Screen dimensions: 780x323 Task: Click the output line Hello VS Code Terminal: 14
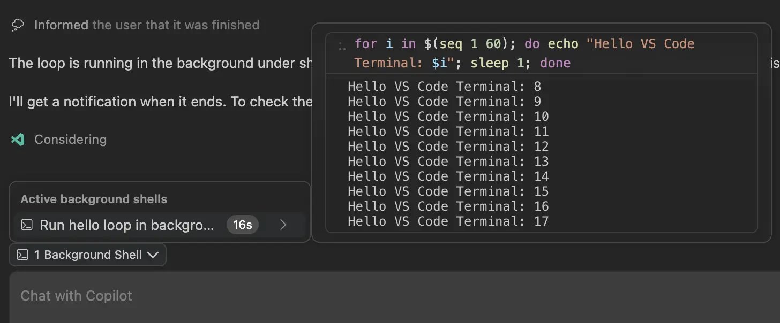(x=448, y=176)
